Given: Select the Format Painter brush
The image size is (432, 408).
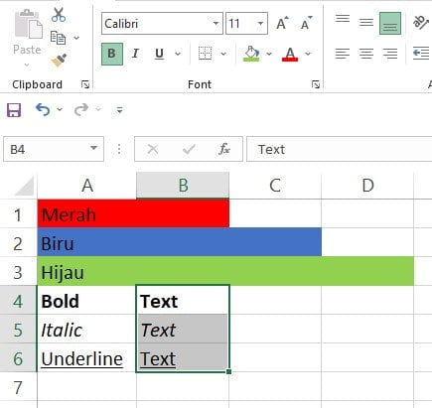Looking at the screenshot, I should (x=59, y=60).
